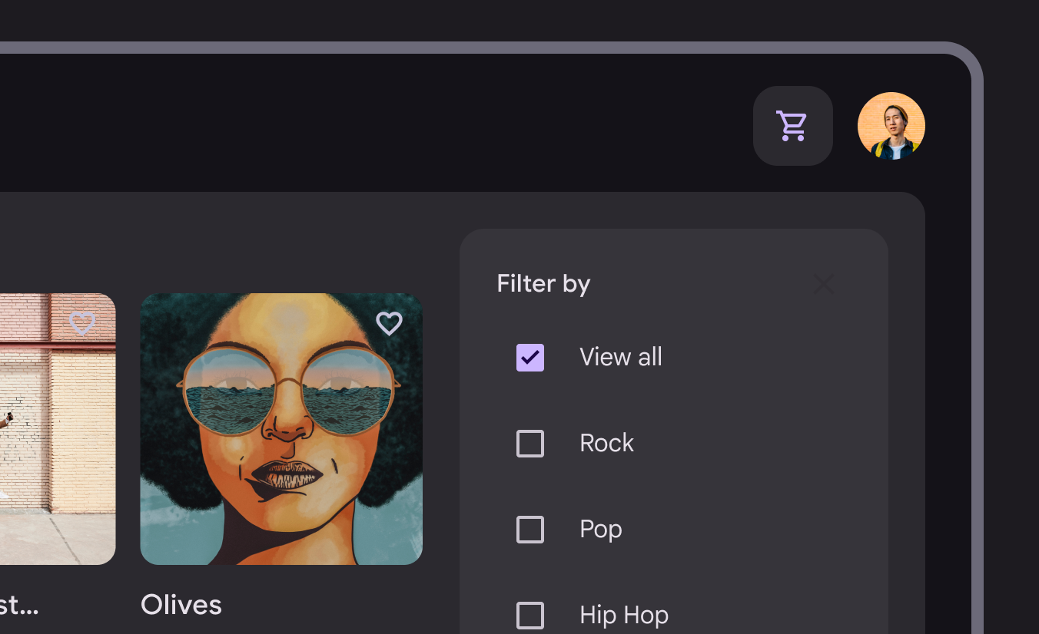1039x634 pixels.
Task: Click the sunglasses on the Olives artwork
Action: click(288, 390)
